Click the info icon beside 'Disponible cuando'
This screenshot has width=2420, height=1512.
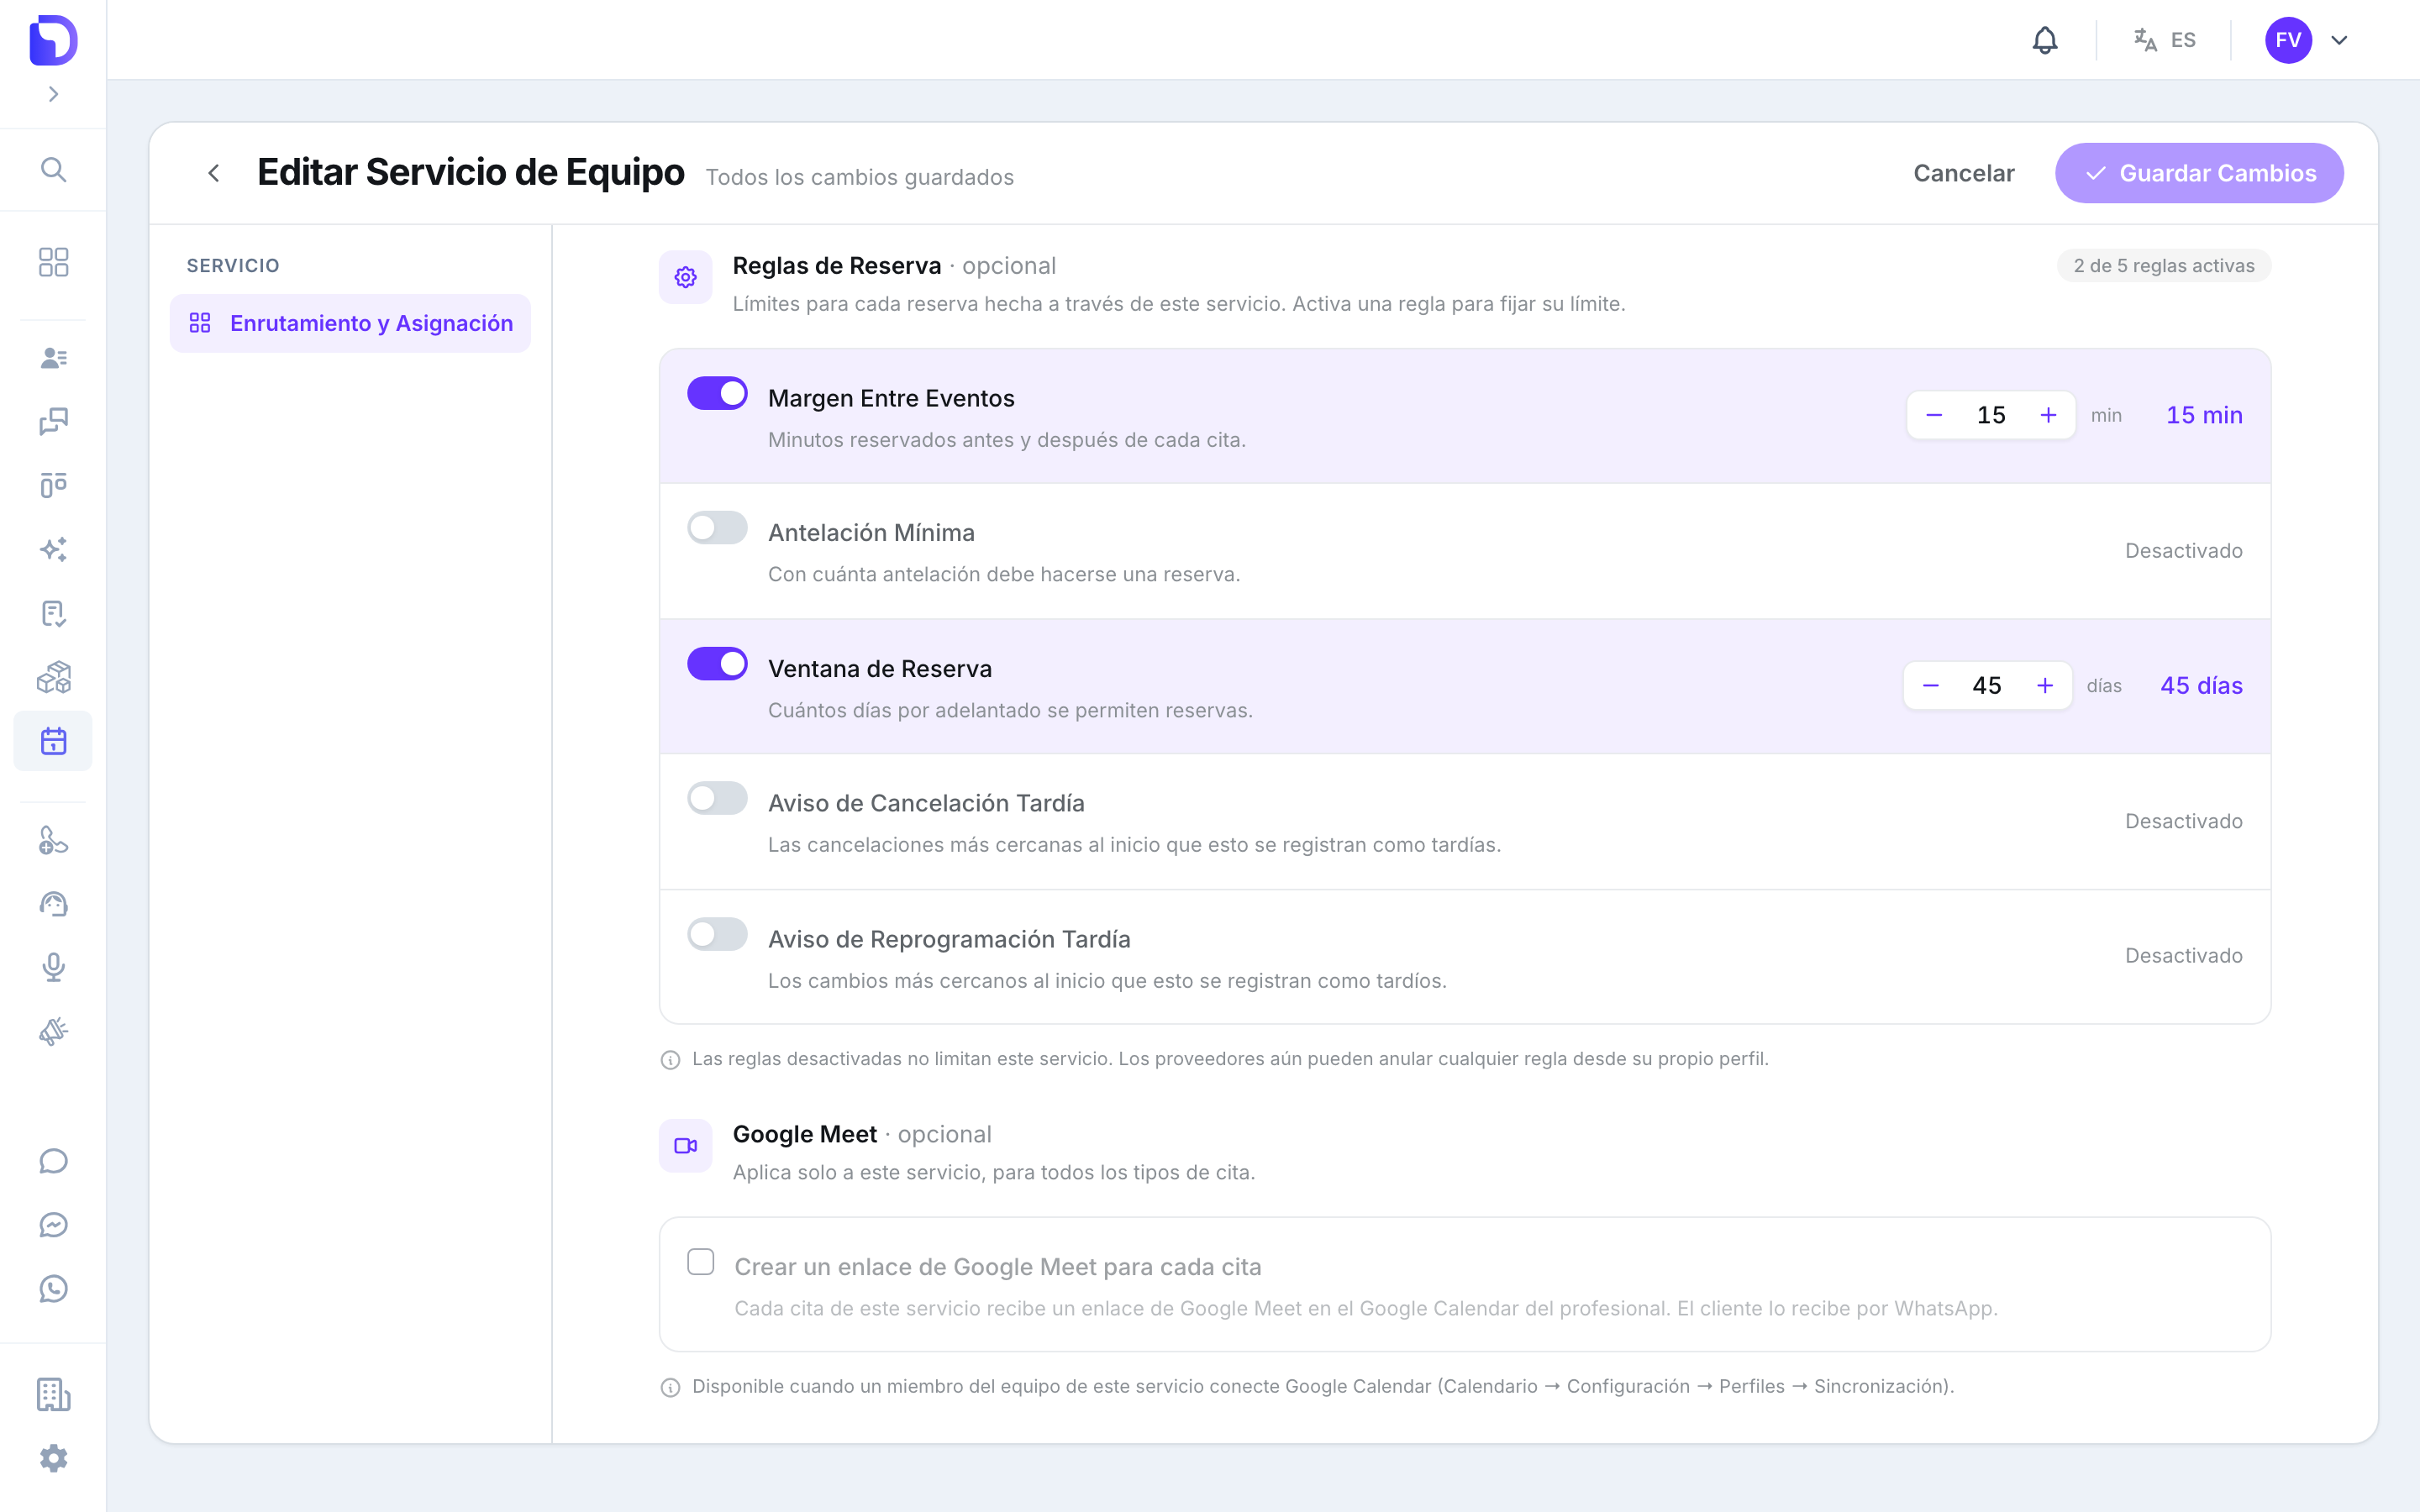[670, 1387]
